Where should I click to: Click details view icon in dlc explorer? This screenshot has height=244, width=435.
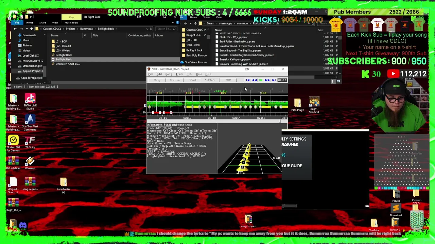(x=333, y=81)
